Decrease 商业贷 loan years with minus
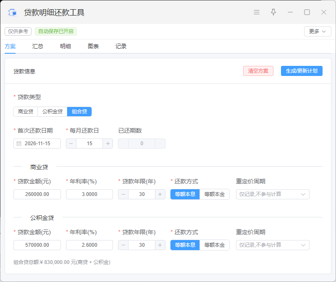 click(x=123, y=194)
